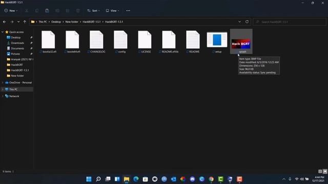Click the Delete trash icon
The width and height of the screenshot is (328, 184).
click(x=78, y=11)
